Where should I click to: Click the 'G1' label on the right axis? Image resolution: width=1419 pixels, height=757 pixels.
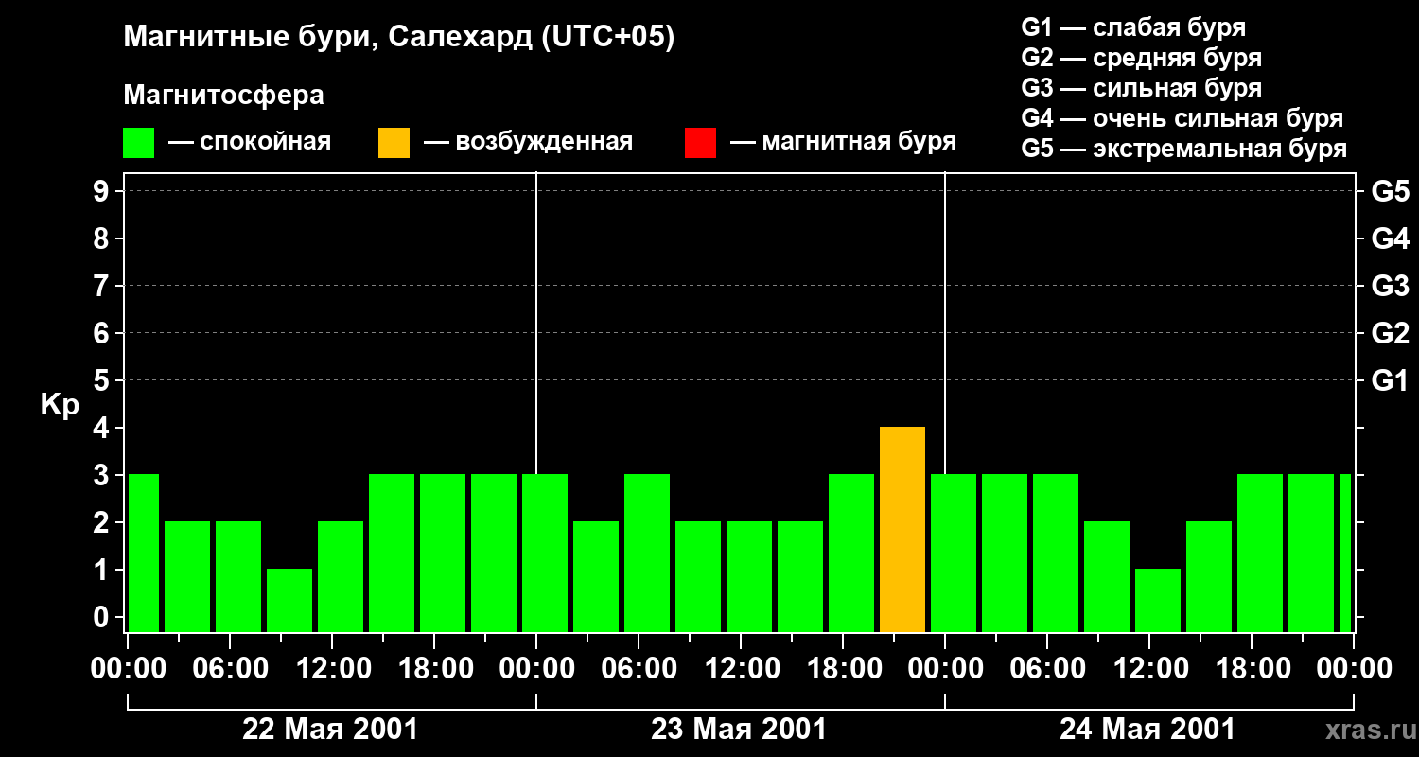[x=1390, y=381]
